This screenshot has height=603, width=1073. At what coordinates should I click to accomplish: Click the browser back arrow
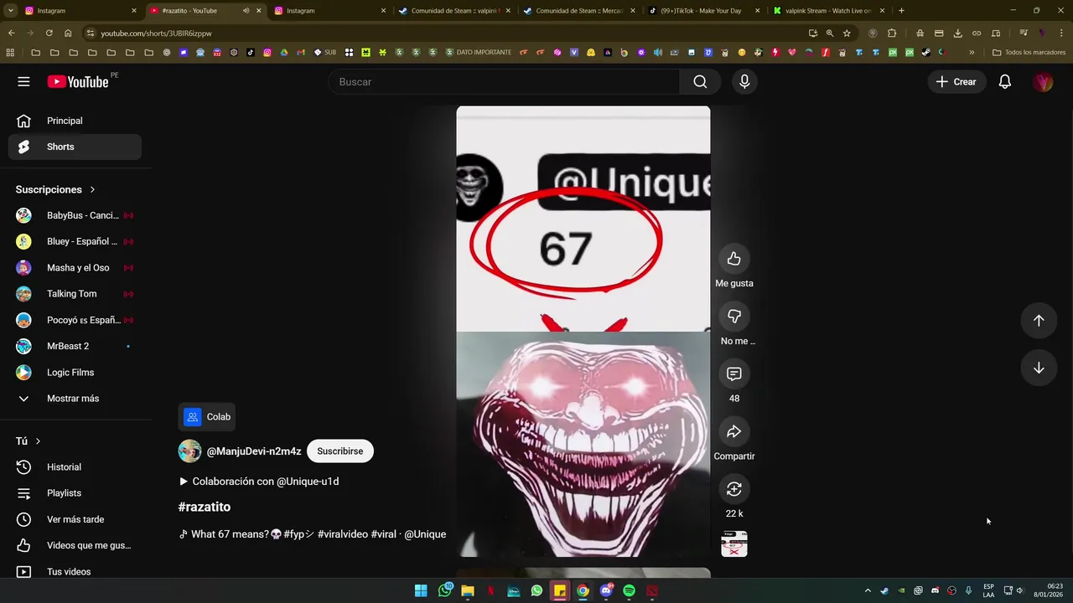(x=11, y=33)
